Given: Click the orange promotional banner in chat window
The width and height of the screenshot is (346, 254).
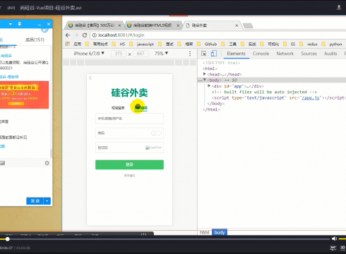Looking at the screenshot, I should pos(25,95).
